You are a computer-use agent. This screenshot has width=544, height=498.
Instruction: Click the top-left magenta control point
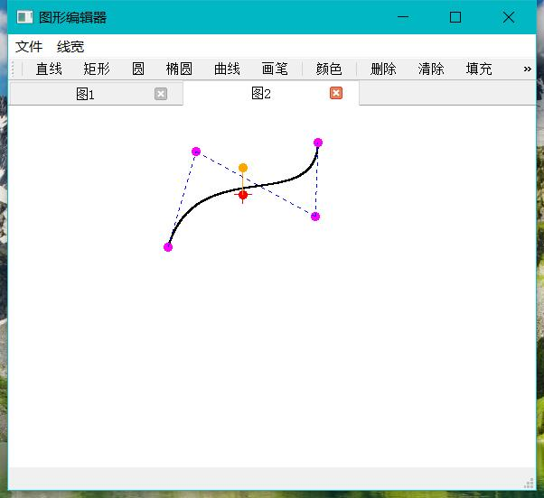[196, 152]
